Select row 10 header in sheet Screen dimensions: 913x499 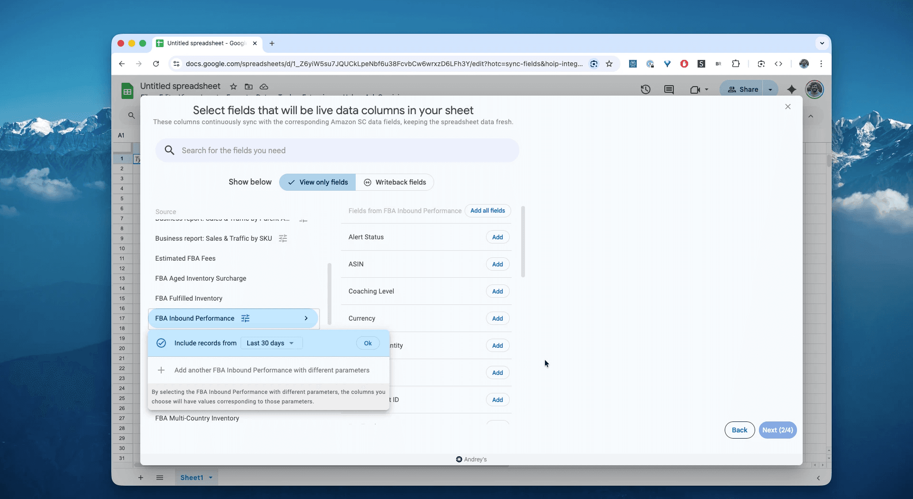tap(122, 248)
